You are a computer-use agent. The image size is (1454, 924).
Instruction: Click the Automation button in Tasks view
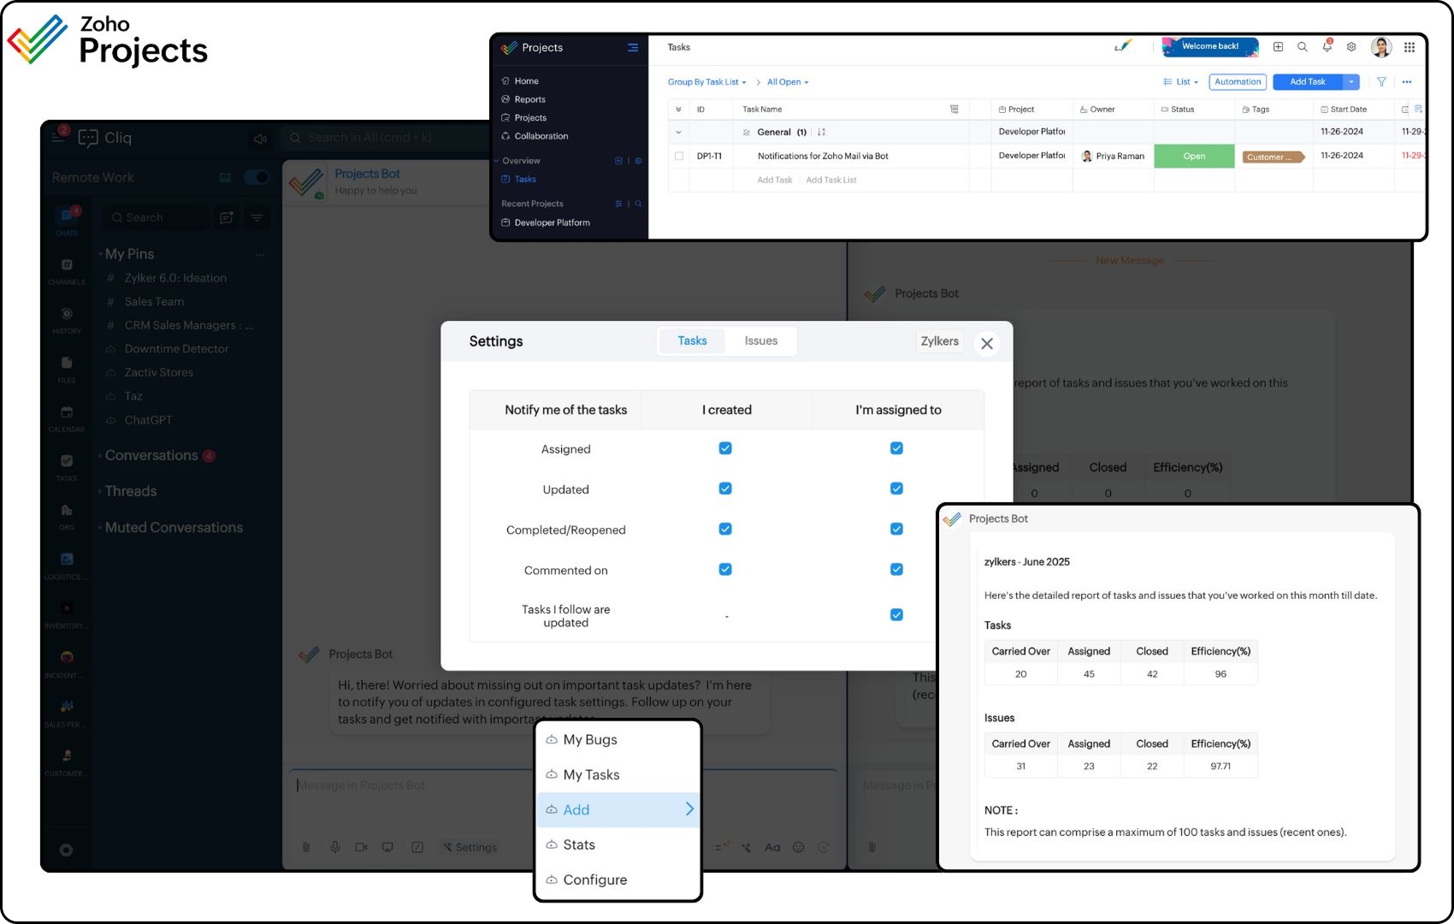[x=1238, y=81]
